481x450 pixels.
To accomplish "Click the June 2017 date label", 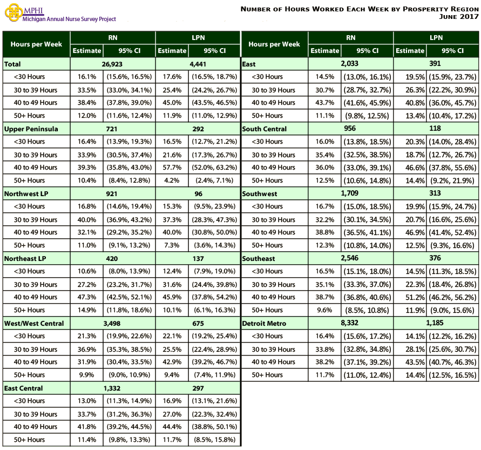I will pos(462,16).
